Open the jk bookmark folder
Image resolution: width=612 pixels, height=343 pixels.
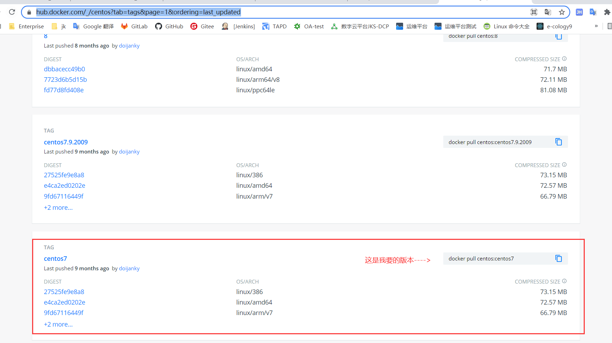pos(59,26)
